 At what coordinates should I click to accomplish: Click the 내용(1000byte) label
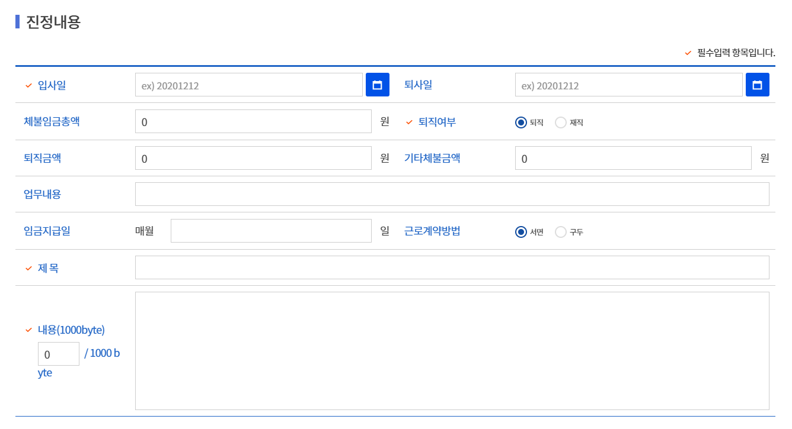point(71,330)
